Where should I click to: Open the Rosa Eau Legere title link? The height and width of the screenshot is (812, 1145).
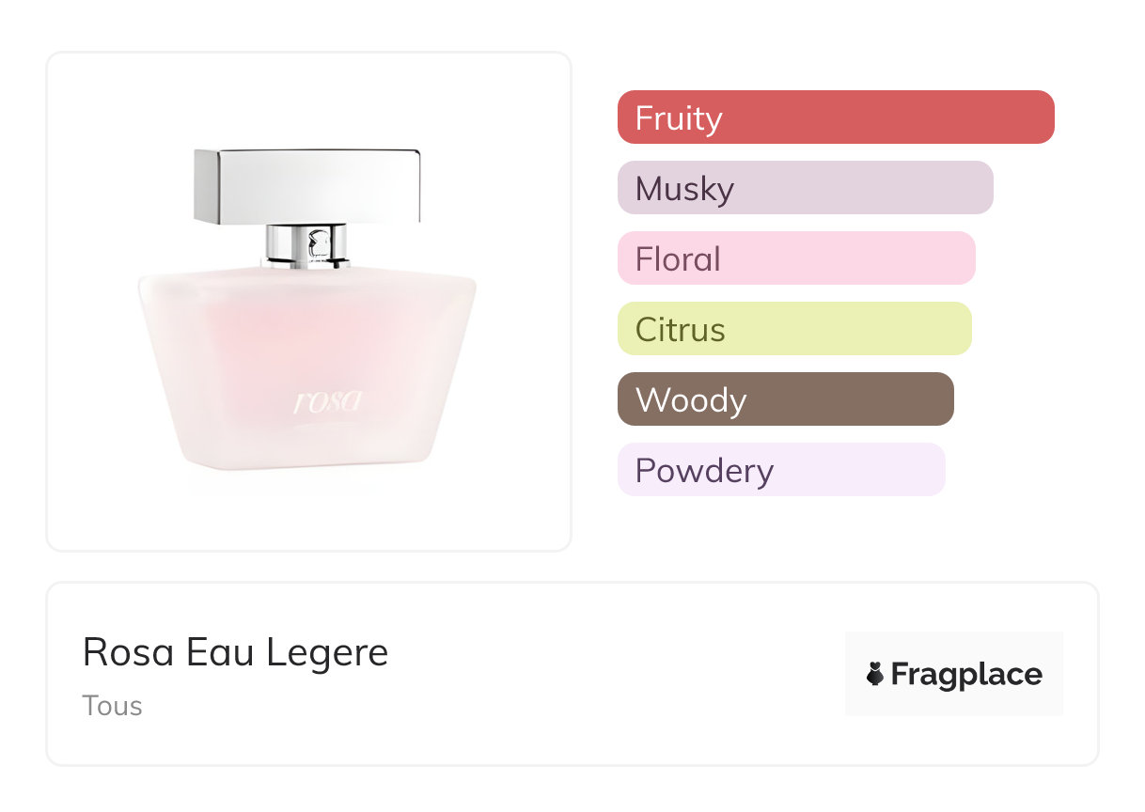(x=235, y=652)
